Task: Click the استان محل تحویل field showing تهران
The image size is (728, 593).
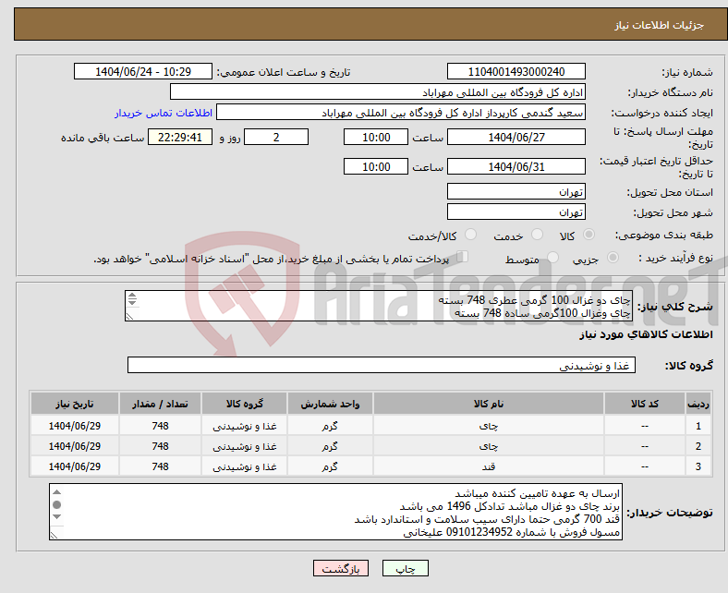Action: click(x=516, y=192)
